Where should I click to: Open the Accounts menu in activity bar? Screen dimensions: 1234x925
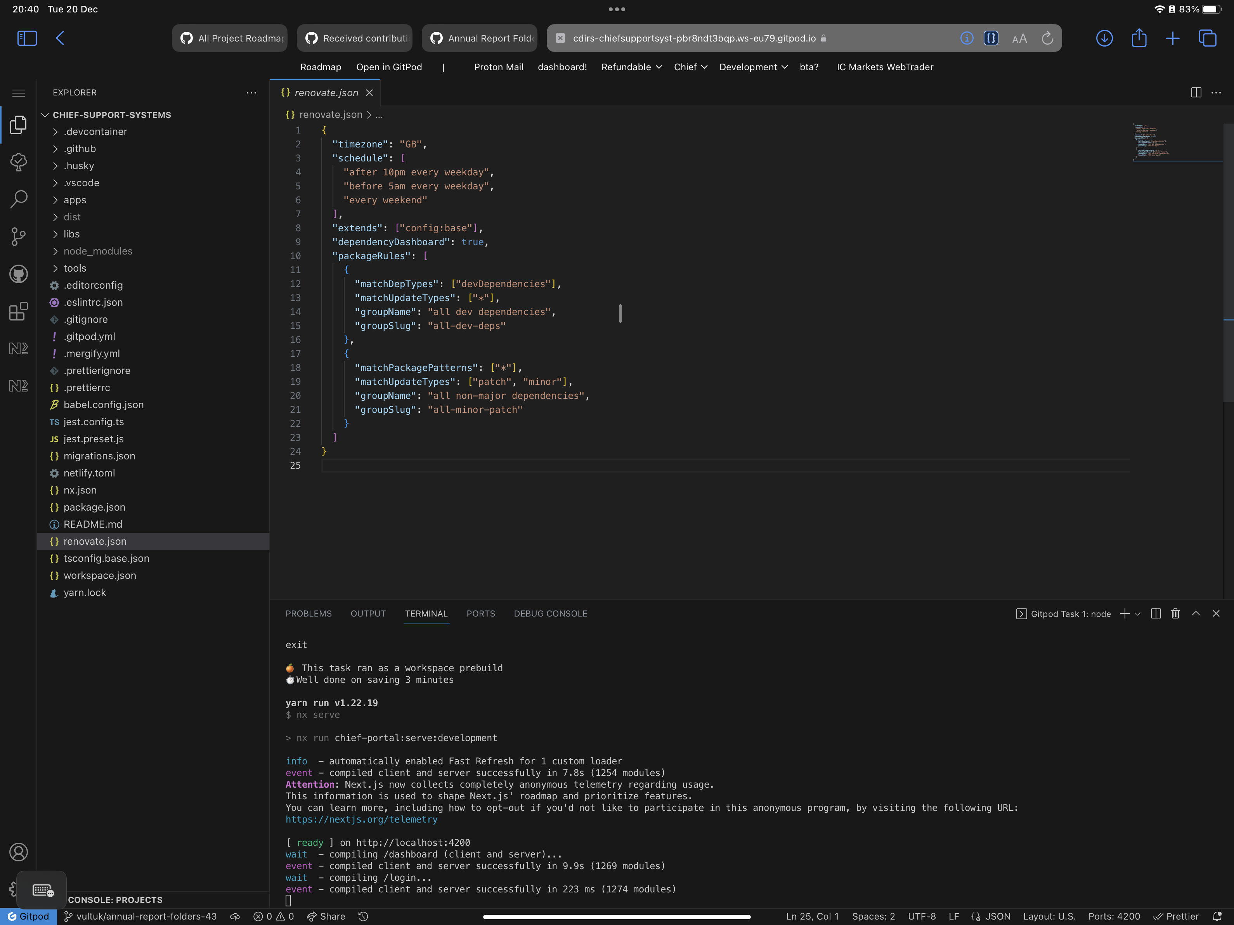point(18,852)
